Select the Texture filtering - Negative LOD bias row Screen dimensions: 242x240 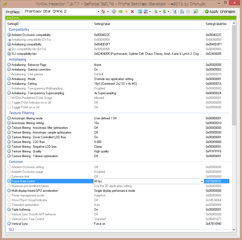point(118,147)
